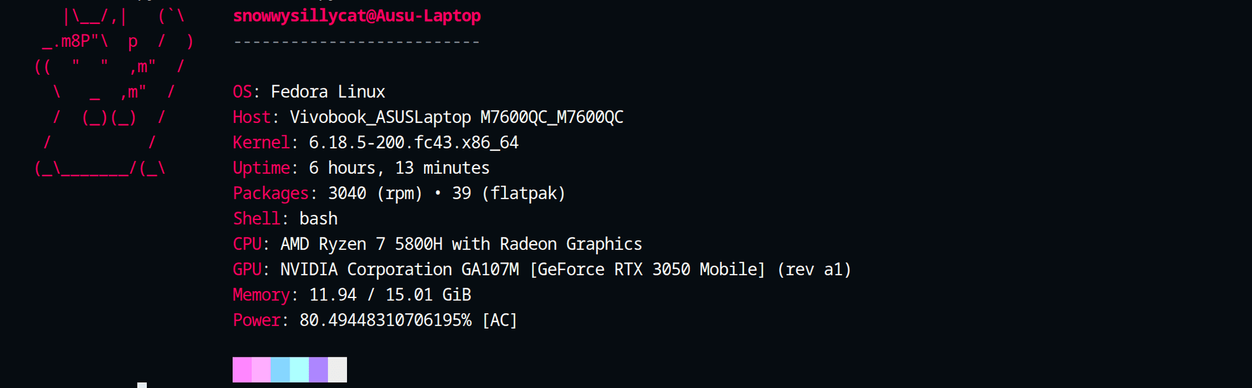This screenshot has height=388, width=1252.
Task: Click the dashed separator line
Action: [x=357, y=42]
